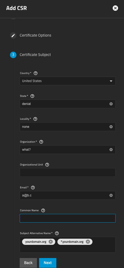Screen dimensions: 124x268
Task: Click the Back button
Action: tap(28, 263)
